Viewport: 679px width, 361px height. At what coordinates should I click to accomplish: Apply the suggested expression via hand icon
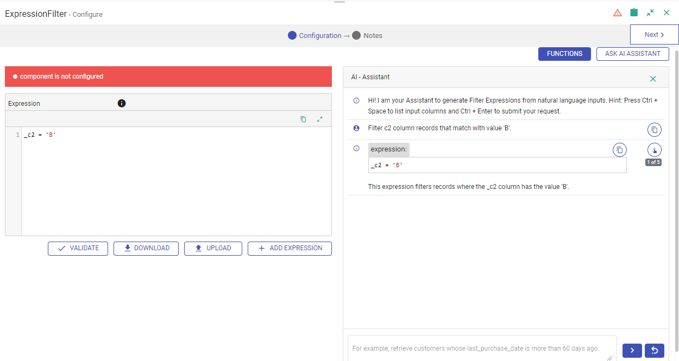tap(654, 150)
